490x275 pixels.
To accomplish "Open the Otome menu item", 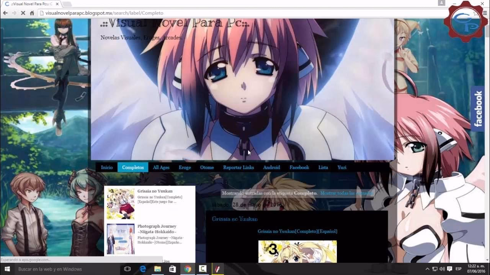I will tap(207, 167).
